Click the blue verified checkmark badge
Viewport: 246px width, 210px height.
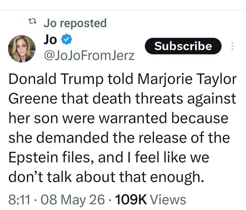(66, 39)
